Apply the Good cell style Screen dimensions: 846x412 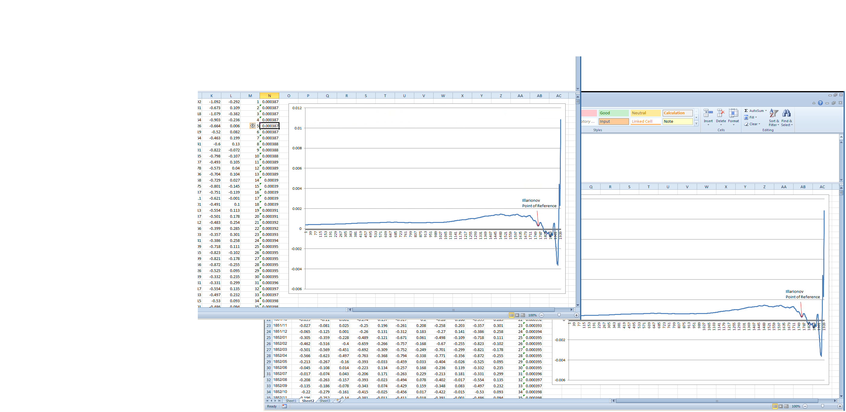point(613,113)
